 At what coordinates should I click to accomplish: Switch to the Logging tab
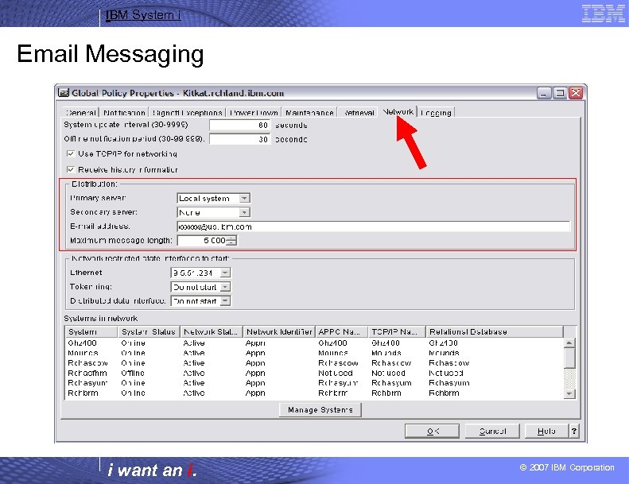pyautogui.click(x=436, y=113)
